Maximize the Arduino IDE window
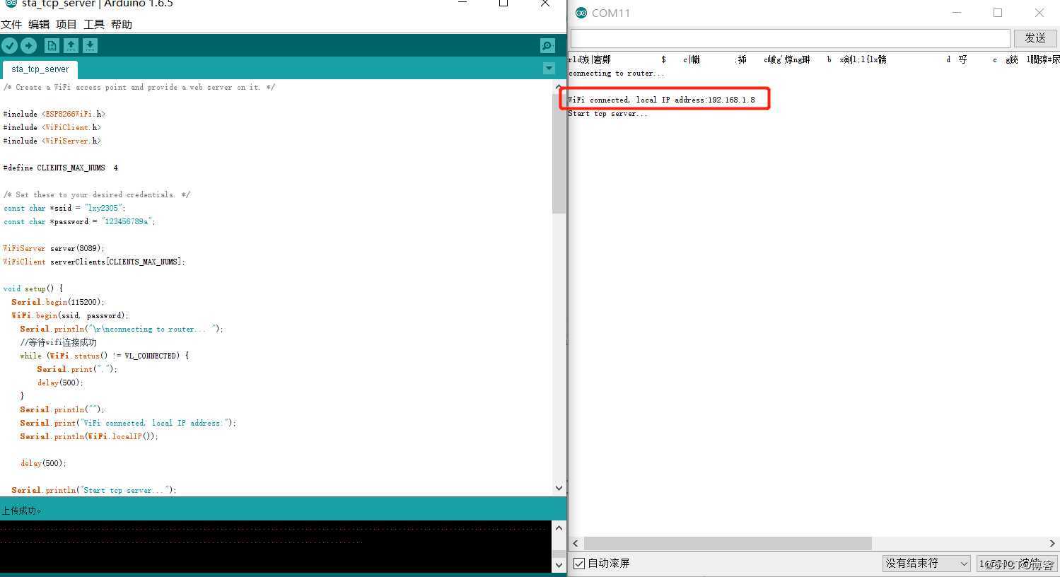1060x577 pixels. pyautogui.click(x=503, y=4)
